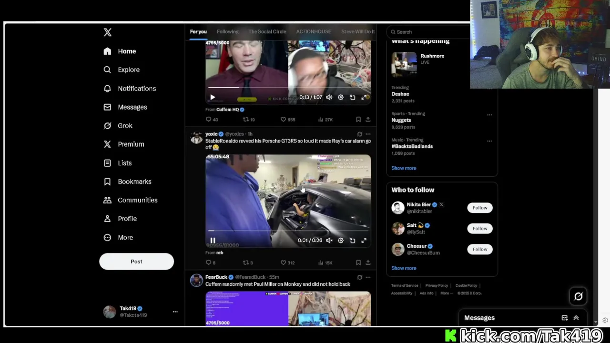Seek the Porsche video progress bar
This screenshot has width=610, height=343.
pyautogui.click(x=288, y=231)
